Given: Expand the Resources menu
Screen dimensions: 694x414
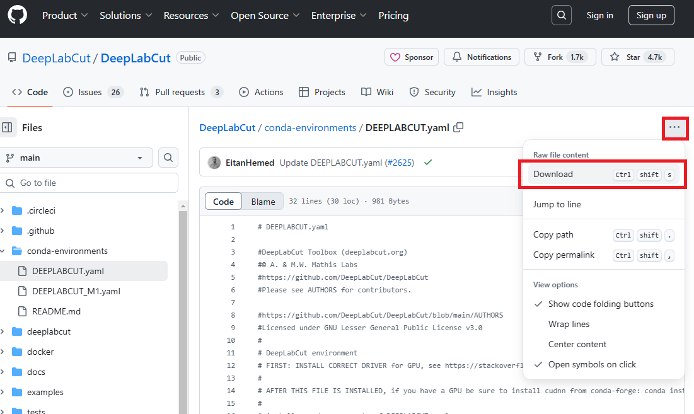Looking at the screenshot, I should (x=191, y=16).
